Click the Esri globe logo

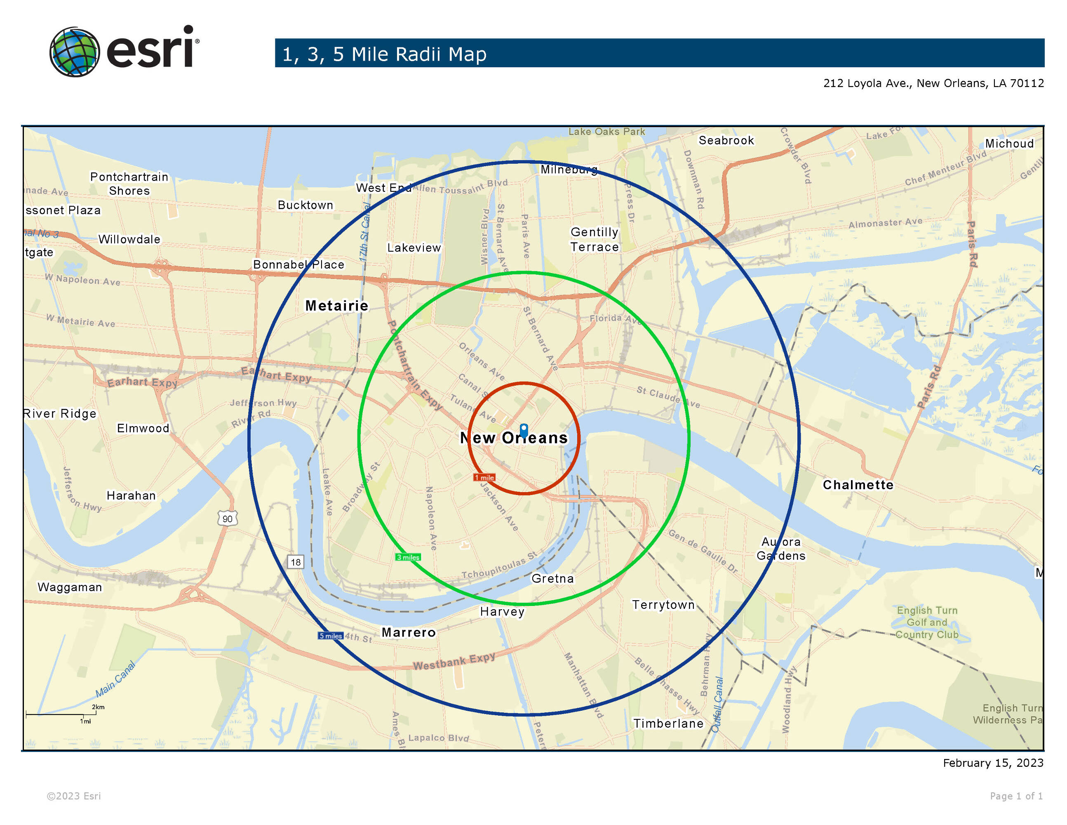pos(75,52)
